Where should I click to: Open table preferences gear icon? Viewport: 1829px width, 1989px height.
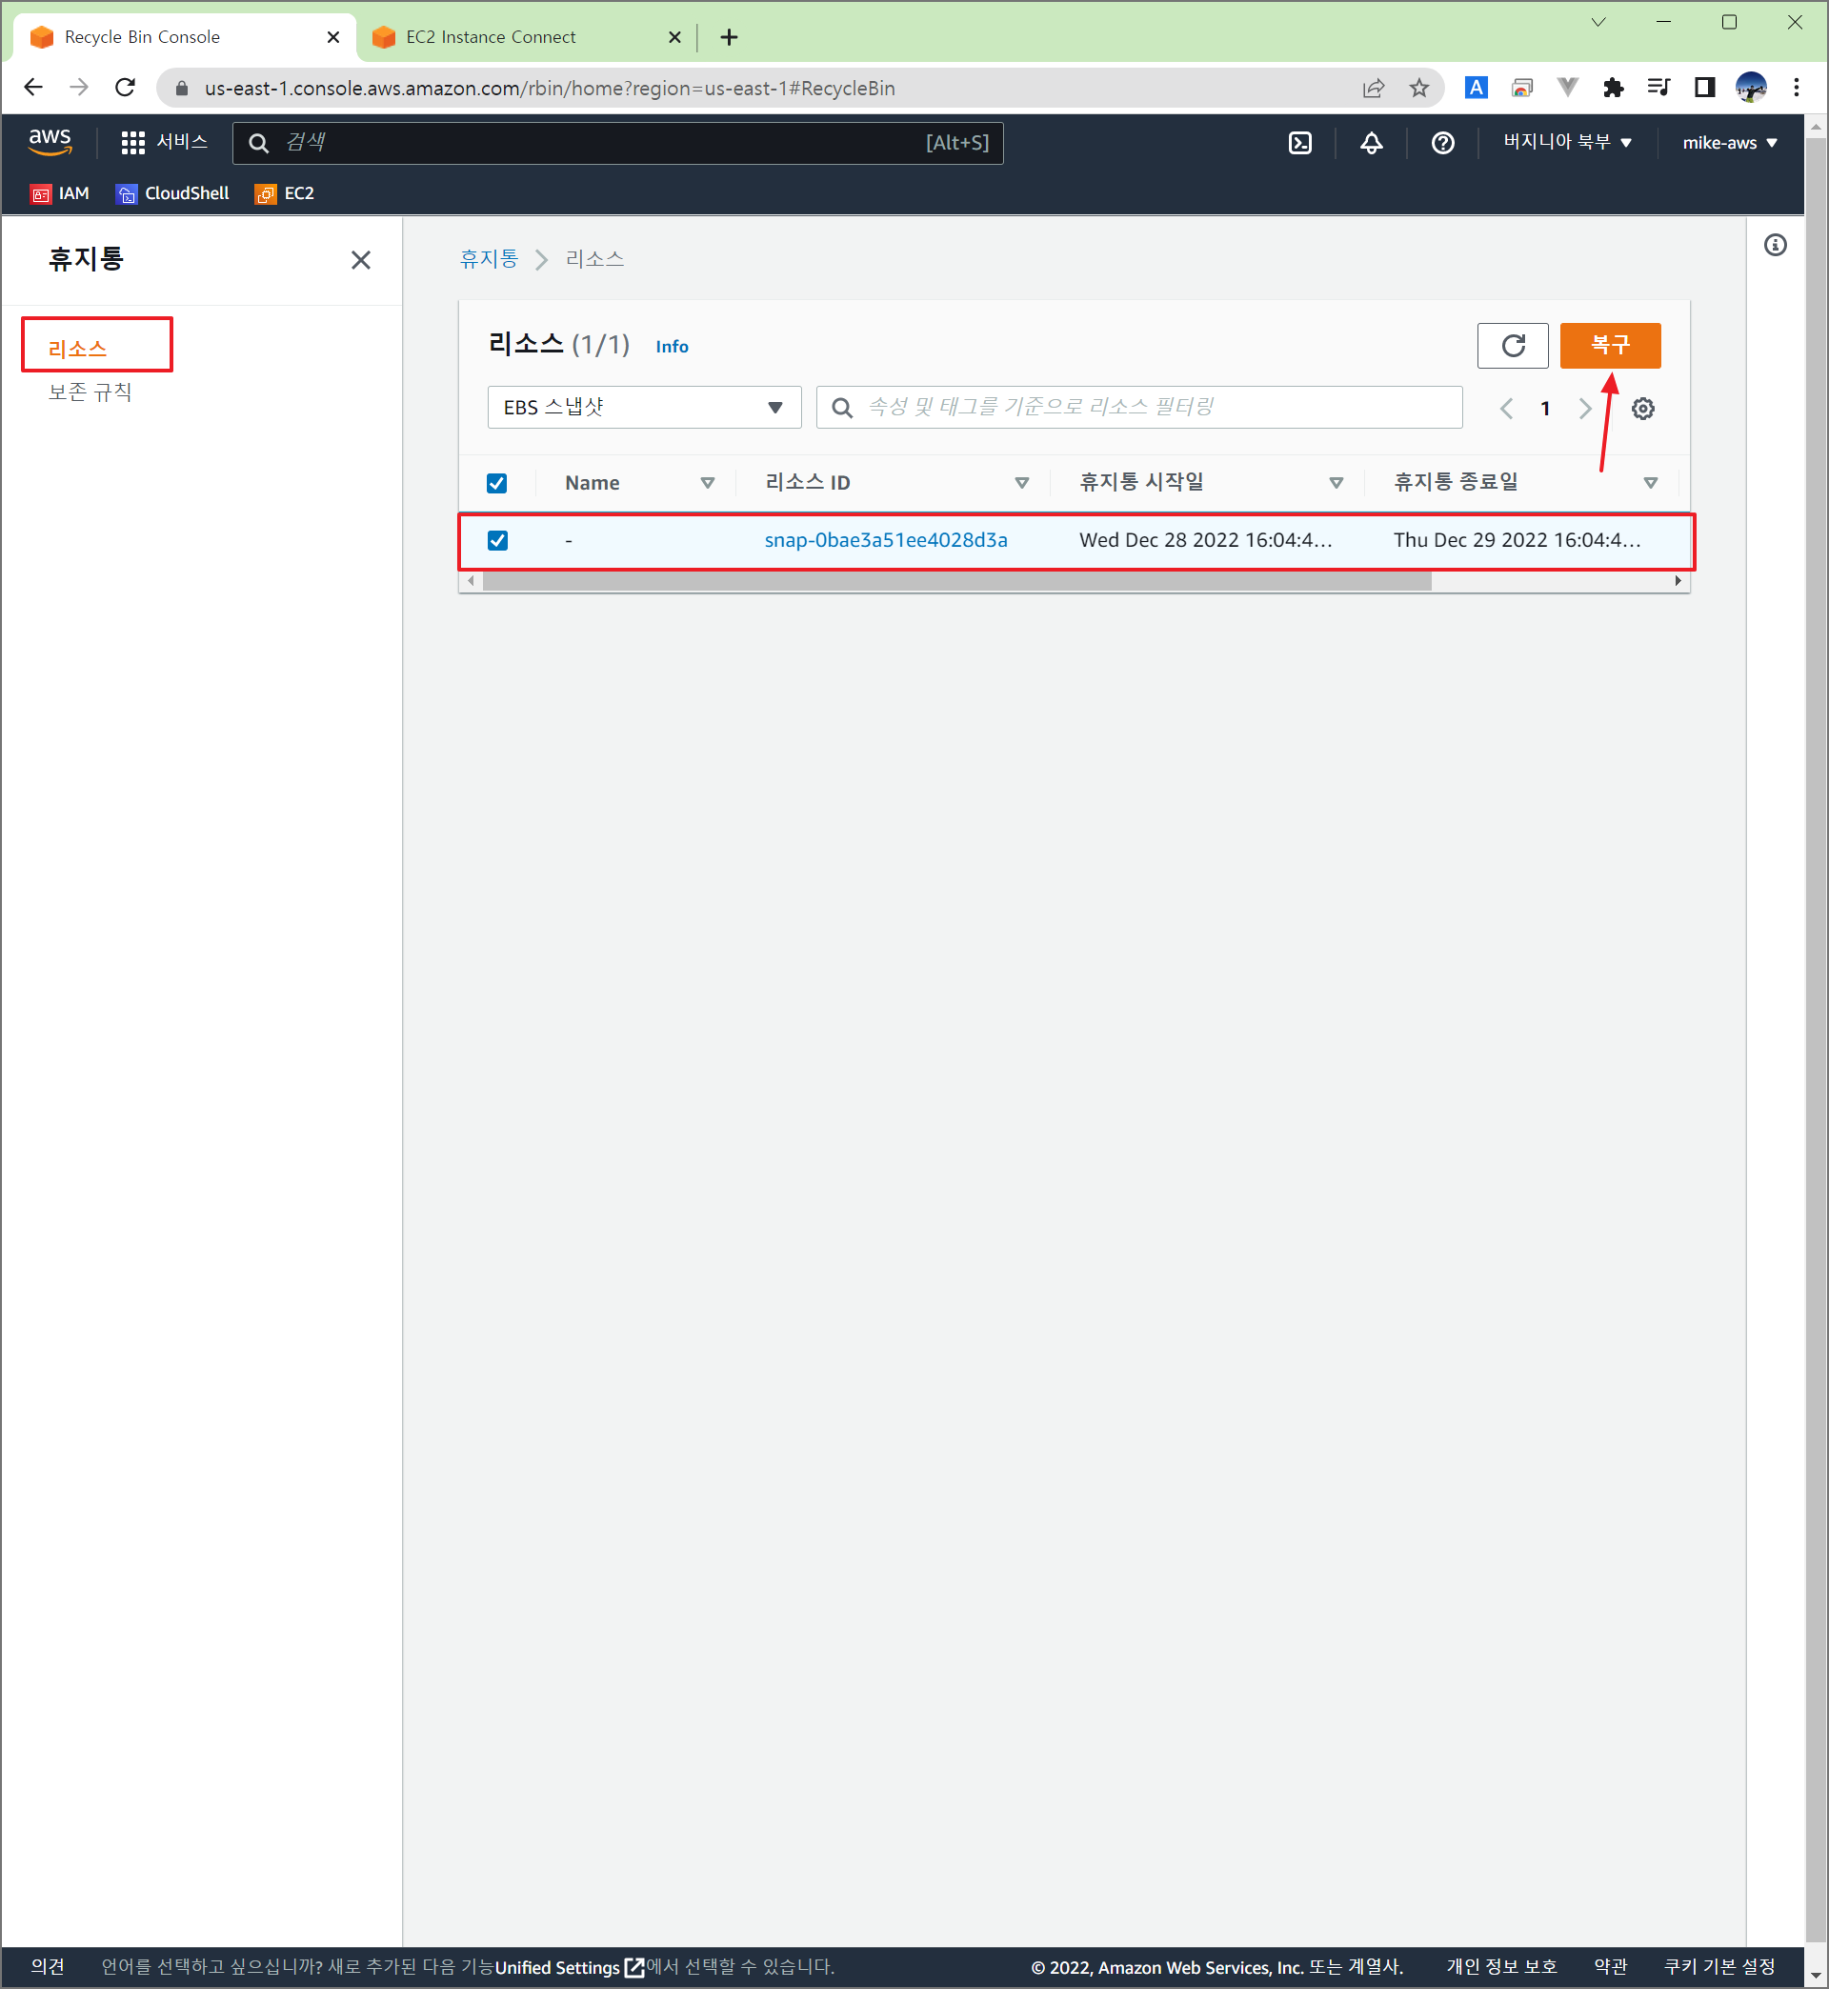point(1642,408)
